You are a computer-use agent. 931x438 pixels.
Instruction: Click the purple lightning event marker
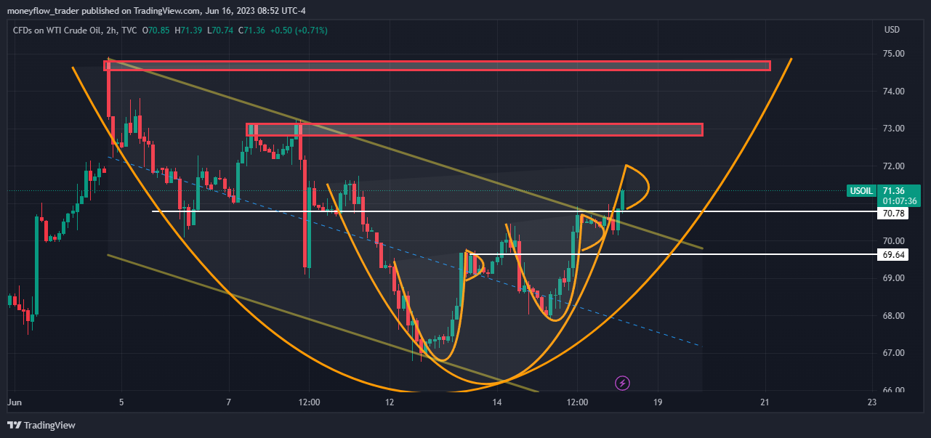coord(622,382)
